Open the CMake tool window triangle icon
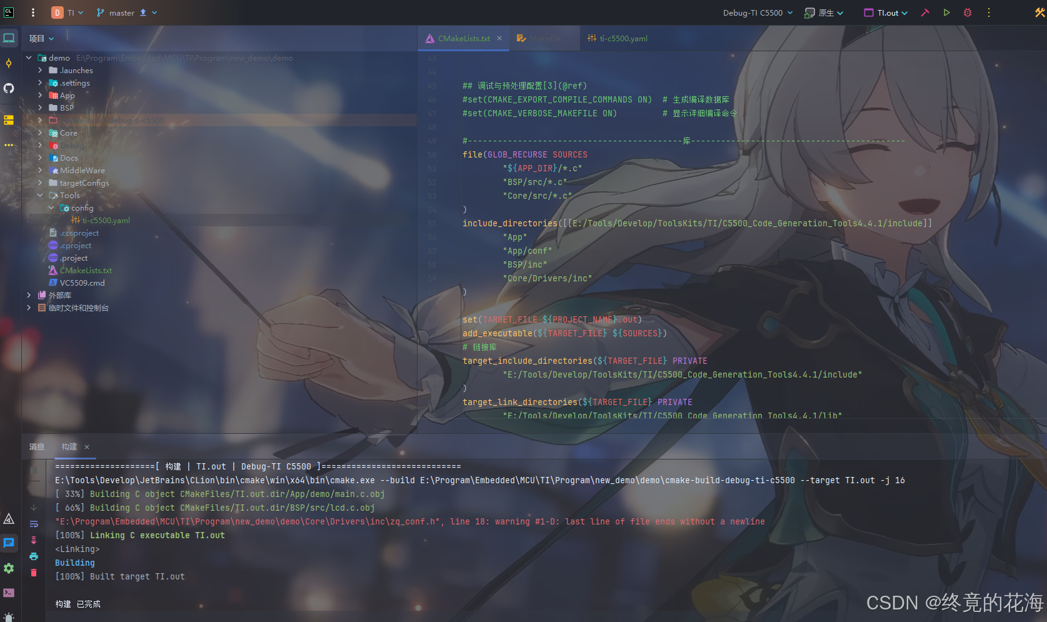 coord(9,518)
